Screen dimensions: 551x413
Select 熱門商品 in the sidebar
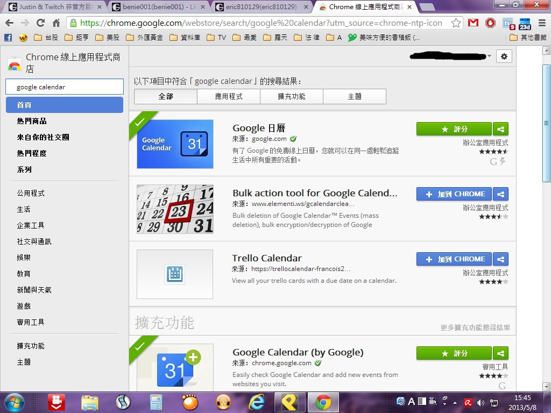click(x=32, y=121)
